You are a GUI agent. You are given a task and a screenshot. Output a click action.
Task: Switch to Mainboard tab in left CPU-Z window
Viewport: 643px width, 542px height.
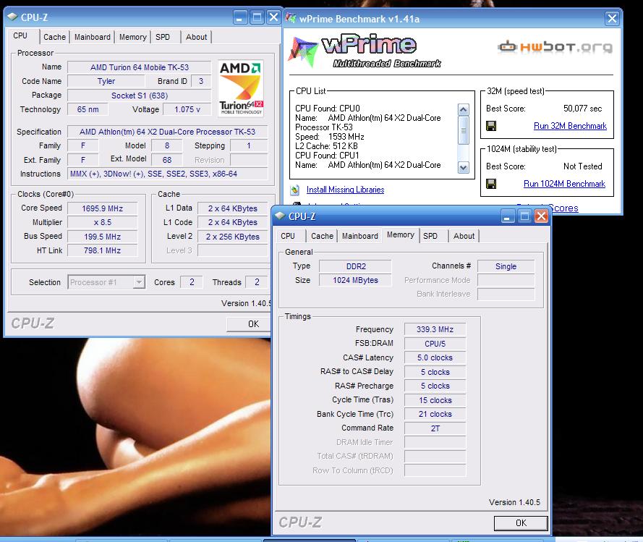(93, 37)
